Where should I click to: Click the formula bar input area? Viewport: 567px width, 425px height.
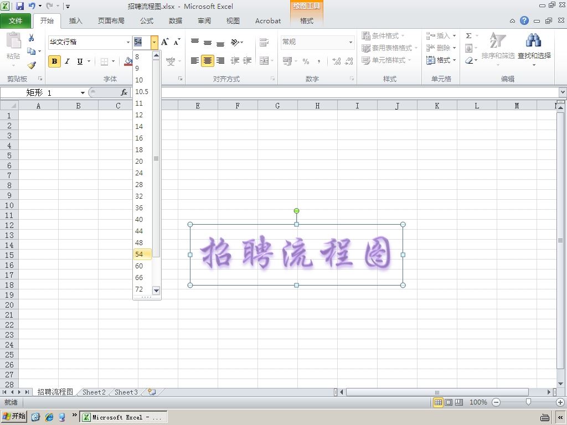coord(346,92)
